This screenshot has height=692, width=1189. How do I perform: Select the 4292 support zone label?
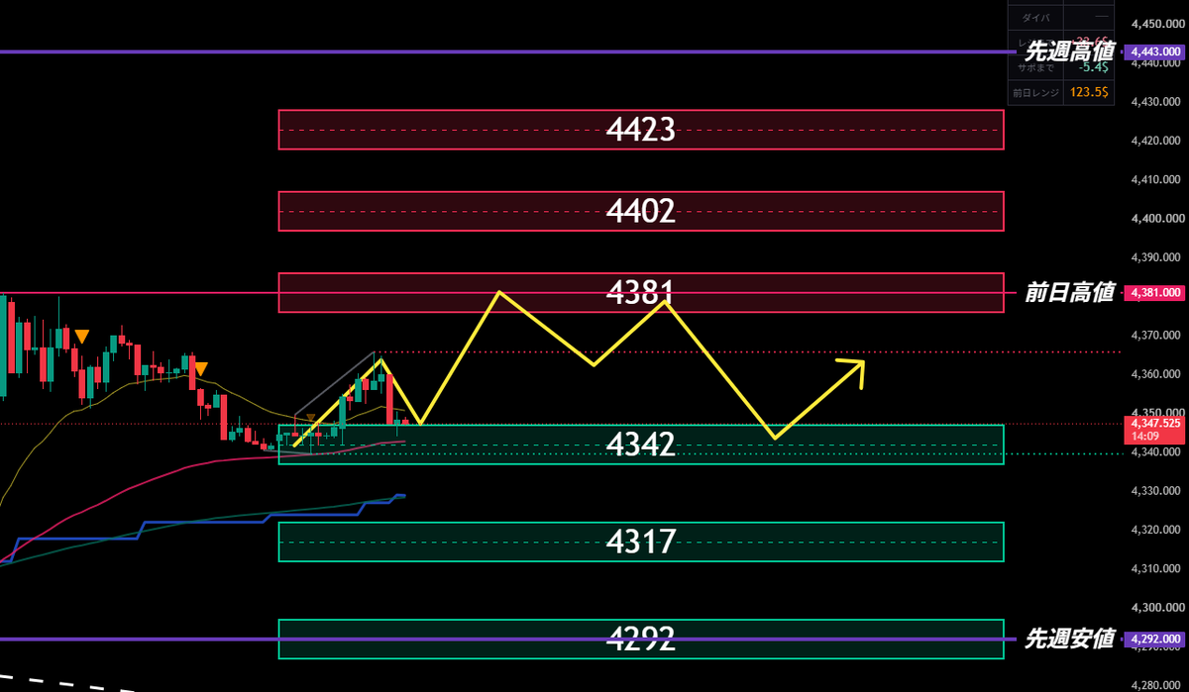coord(641,639)
